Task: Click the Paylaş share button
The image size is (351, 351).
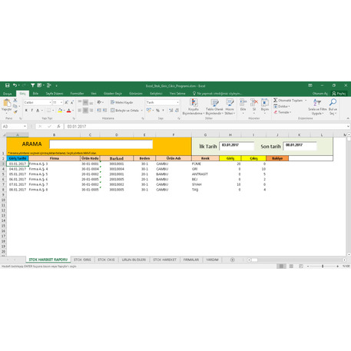Action: click(339, 94)
